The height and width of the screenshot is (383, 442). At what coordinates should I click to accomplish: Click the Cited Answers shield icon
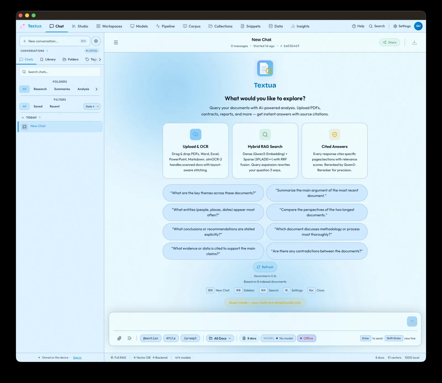coord(335,135)
